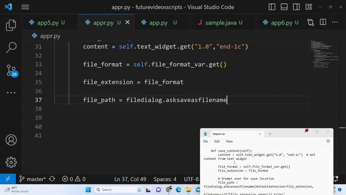Change indentation via Spaces: 4
346x195 pixels.
(165, 179)
